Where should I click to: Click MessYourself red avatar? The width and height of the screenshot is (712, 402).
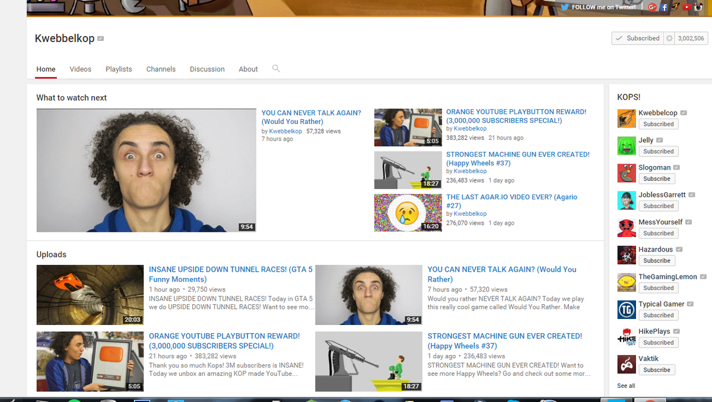click(x=627, y=228)
